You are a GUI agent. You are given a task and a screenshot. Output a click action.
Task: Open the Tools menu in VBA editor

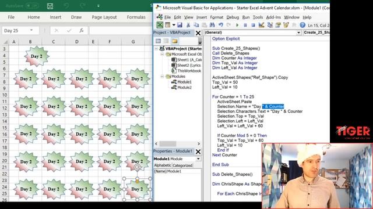pyautogui.click(x=258, y=17)
